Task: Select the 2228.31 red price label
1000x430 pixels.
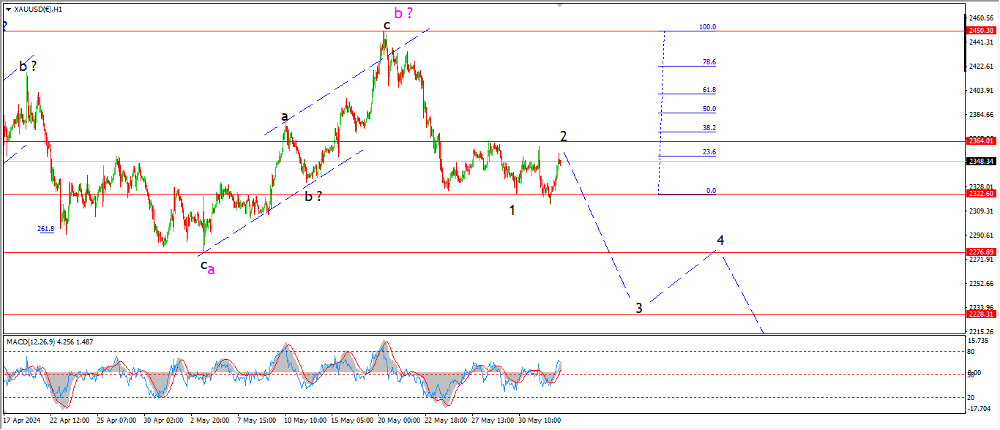Action: [x=980, y=314]
